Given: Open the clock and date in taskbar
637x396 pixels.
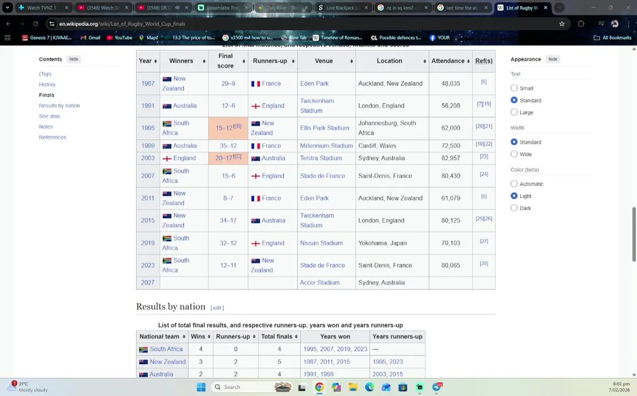Looking at the screenshot, I should pyautogui.click(x=619, y=387).
